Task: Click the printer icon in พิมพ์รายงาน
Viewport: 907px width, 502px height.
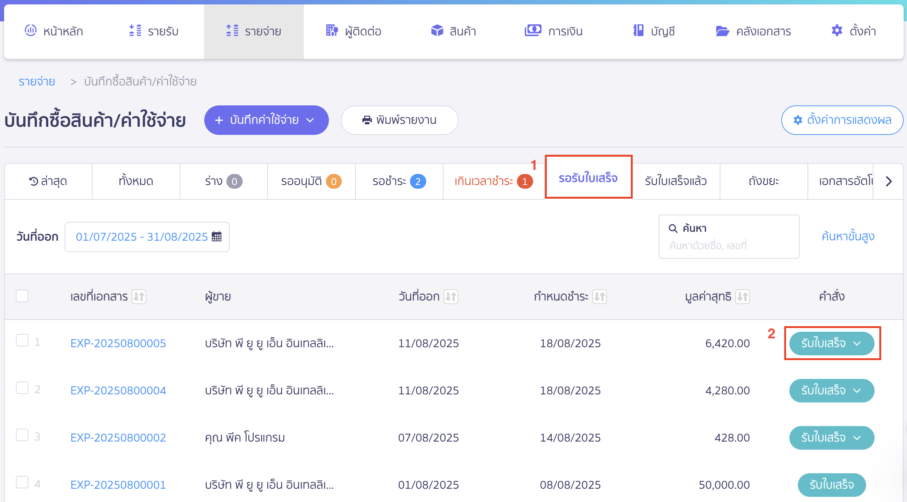Action: tap(367, 120)
